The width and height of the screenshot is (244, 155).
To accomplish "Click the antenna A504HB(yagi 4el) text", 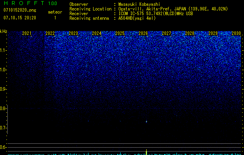I will point(137,18).
